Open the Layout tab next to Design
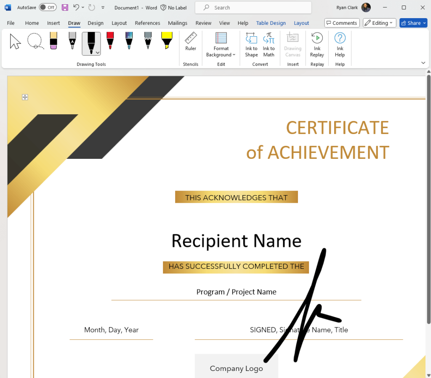This screenshot has width=431, height=378. 119,23
